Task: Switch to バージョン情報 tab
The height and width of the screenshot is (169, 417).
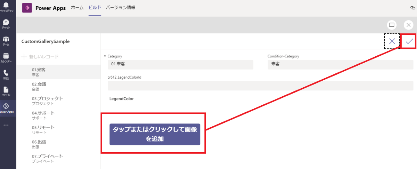Action: tap(120, 7)
